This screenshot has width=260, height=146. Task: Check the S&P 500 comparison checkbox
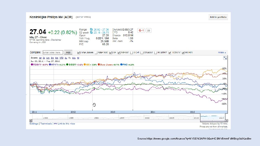[96, 53]
